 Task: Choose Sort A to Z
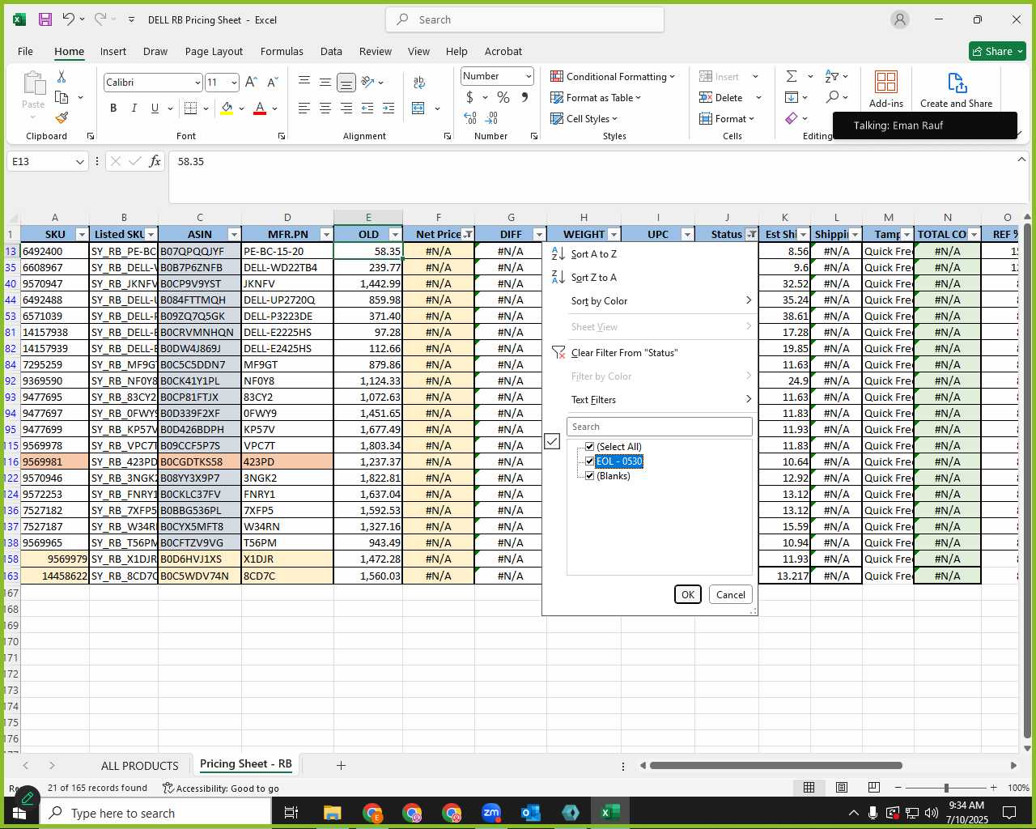pyautogui.click(x=593, y=254)
